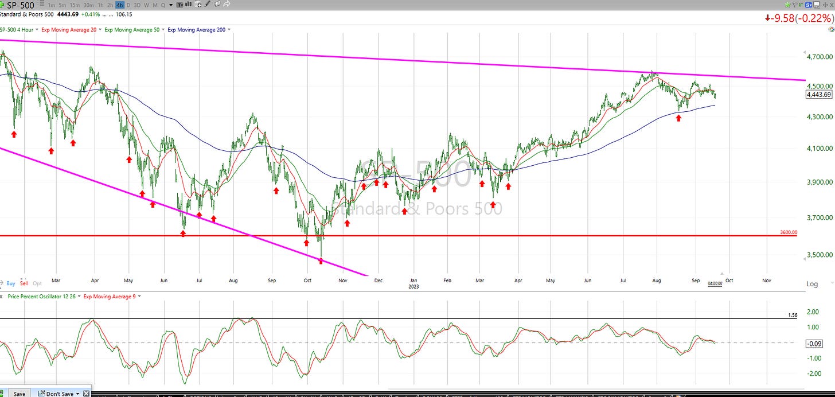Click the add indicator icon in toolbar
Screen dimensions: 835x397
coord(197,5)
